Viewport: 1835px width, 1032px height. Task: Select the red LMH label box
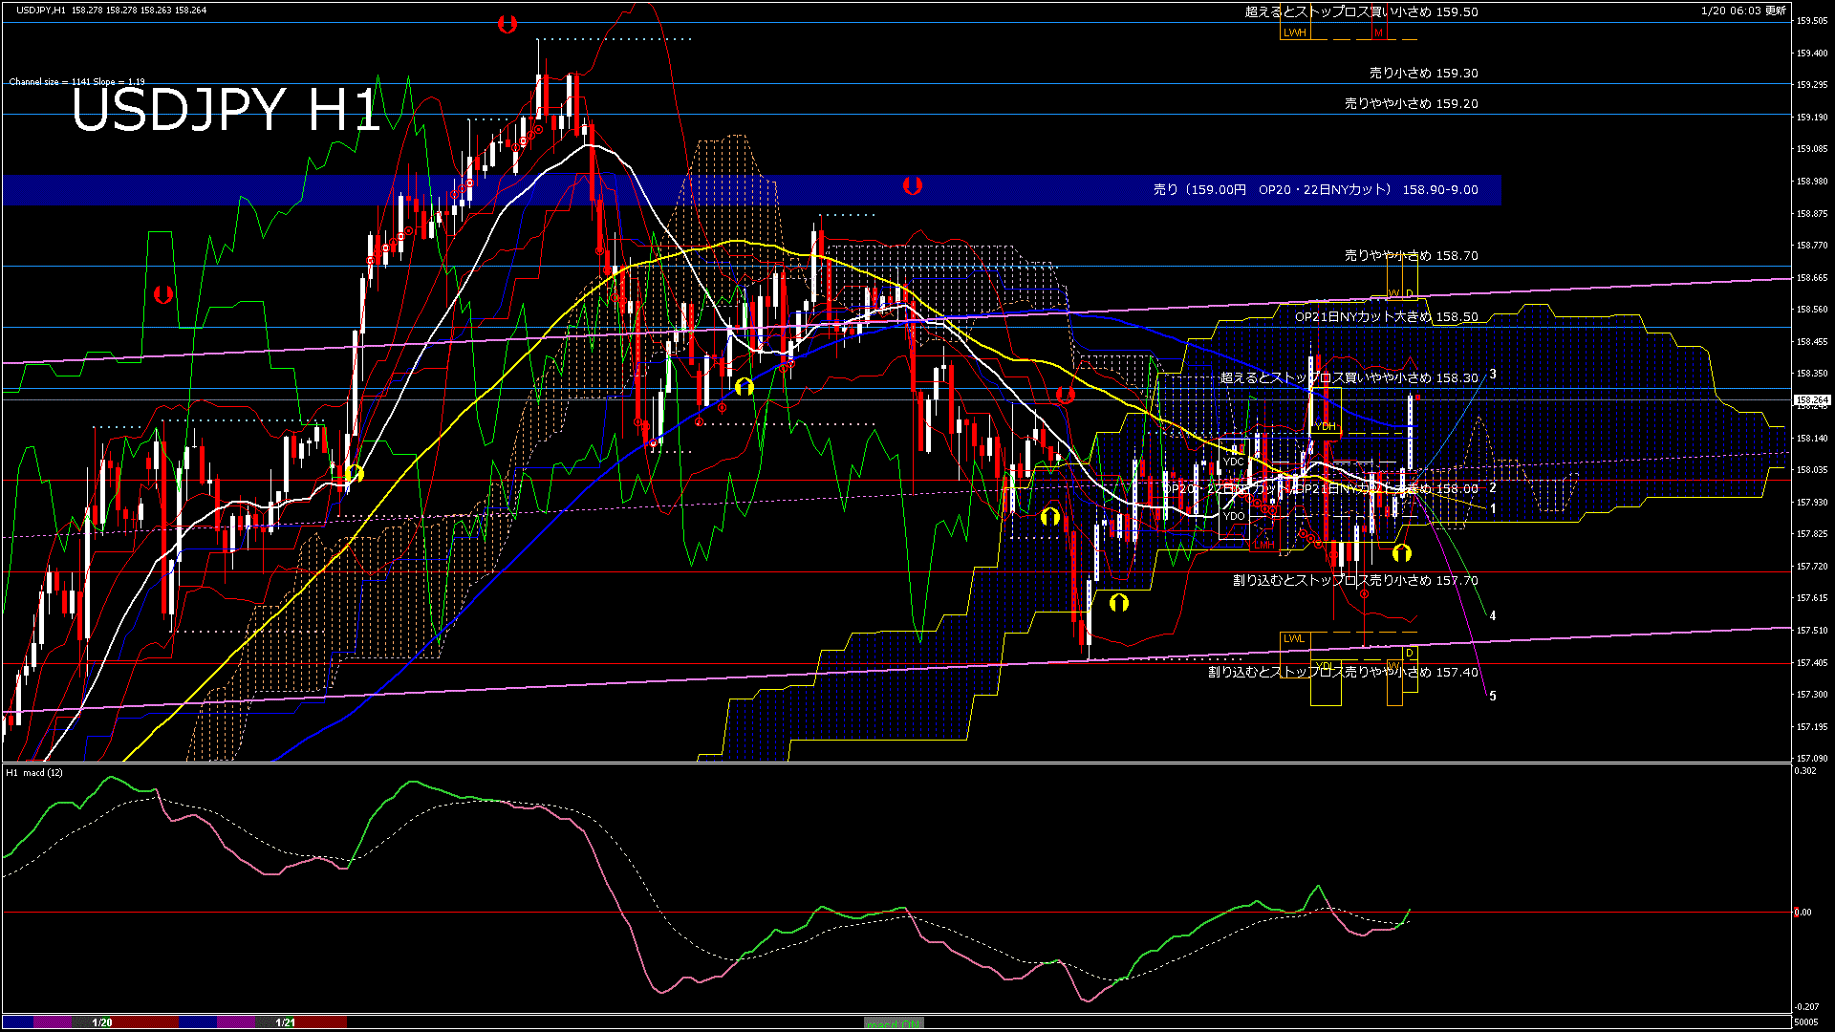pos(1264,545)
